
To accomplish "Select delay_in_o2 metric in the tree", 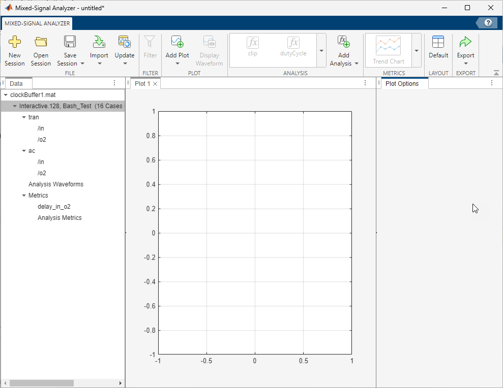I will pyautogui.click(x=54, y=207).
